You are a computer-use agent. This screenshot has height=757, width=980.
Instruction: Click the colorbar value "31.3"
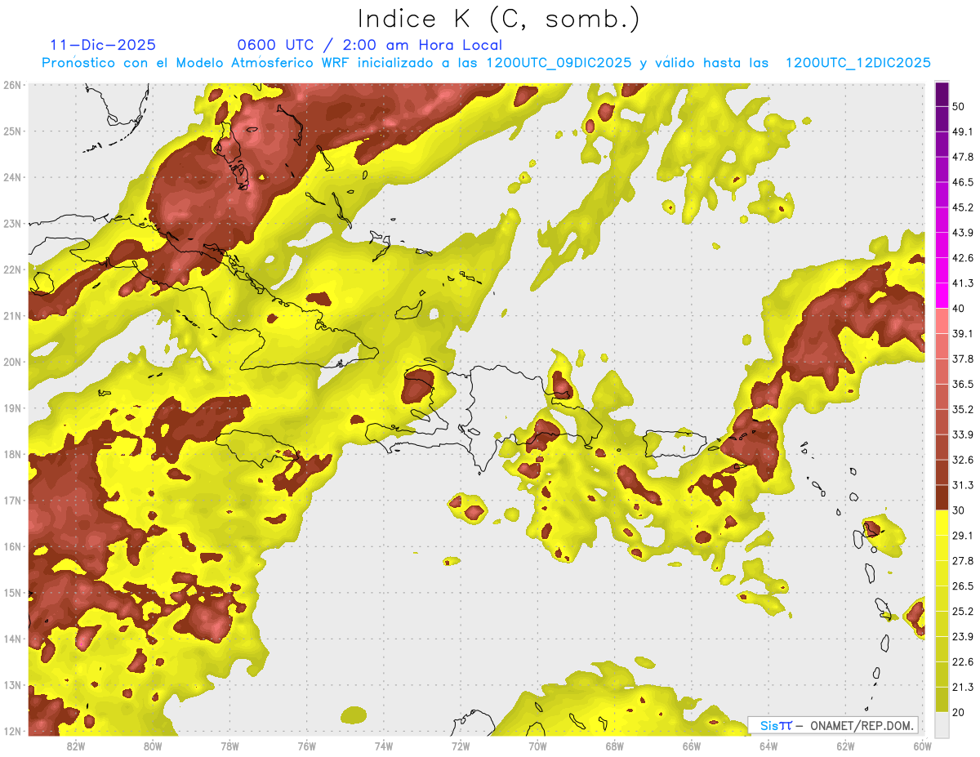coord(963,485)
